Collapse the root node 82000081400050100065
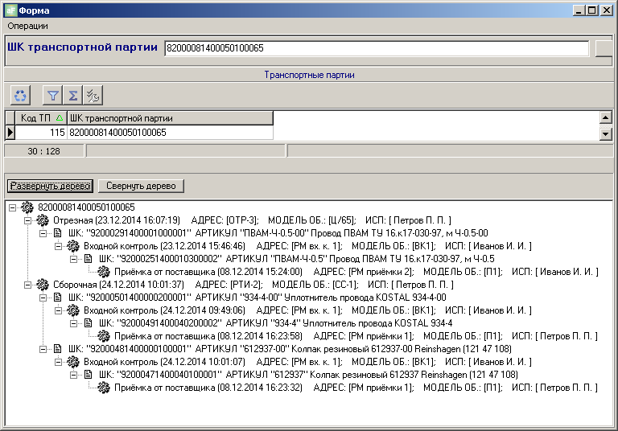The image size is (618, 431). point(13,207)
